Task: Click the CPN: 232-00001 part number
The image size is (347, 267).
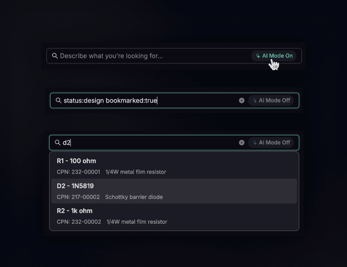Action: tap(78, 172)
